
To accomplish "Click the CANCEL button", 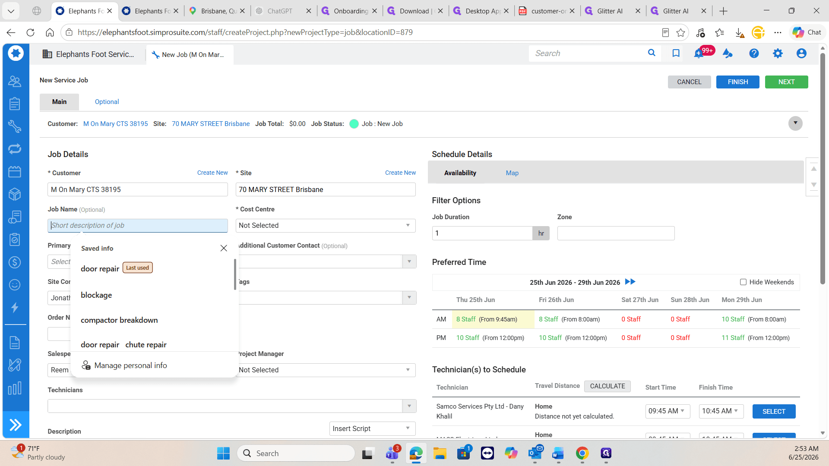I will (689, 82).
